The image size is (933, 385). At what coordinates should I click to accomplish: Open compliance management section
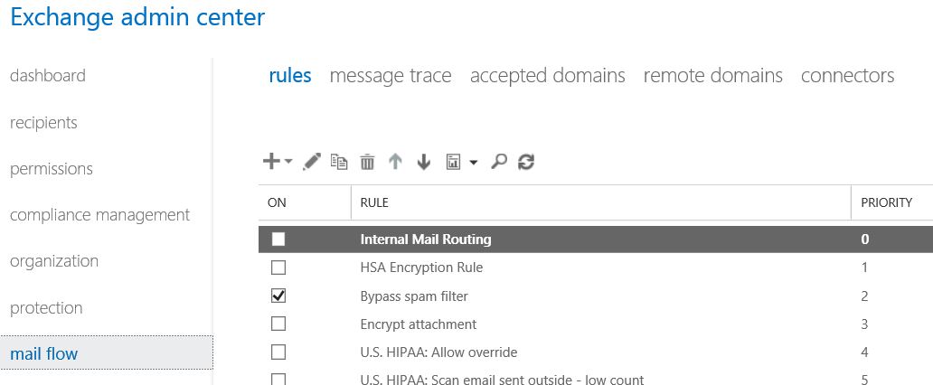point(100,215)
